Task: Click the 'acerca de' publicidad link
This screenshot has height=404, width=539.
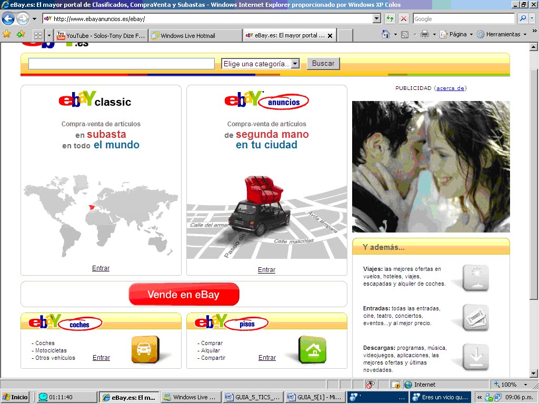Action: (x=450, y=88)
